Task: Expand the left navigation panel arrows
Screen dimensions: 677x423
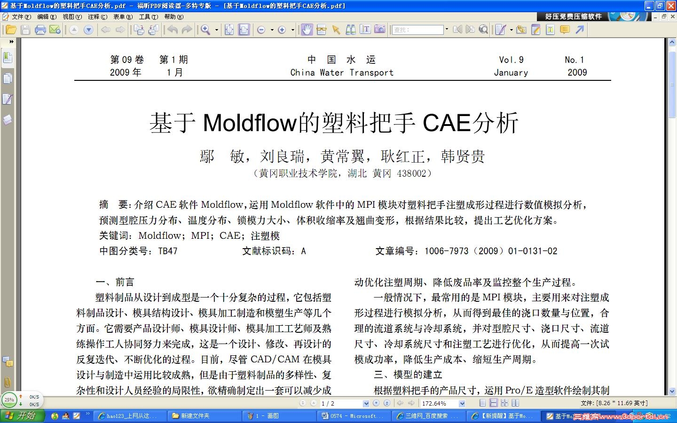Action: point(11,42)
